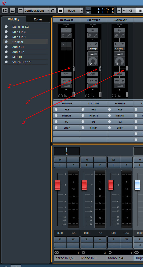Viewport: 143px width, 267px height.
Task: Click stereo channel icon above Stereo In 1/2 name
Action: [x=57, y=253]
